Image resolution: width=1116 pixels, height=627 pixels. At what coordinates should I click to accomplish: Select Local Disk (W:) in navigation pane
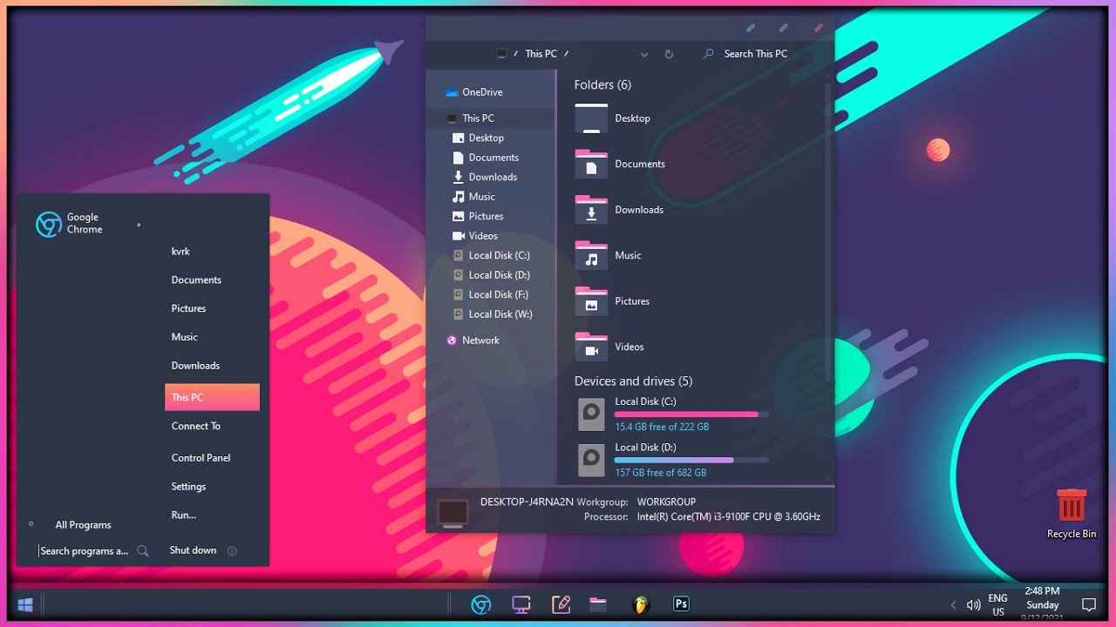tap(500, 314)
